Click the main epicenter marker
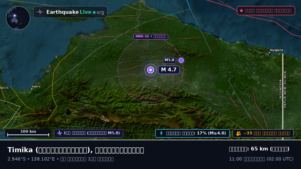This screenshot has width=301, height=169. click(150, 70)
